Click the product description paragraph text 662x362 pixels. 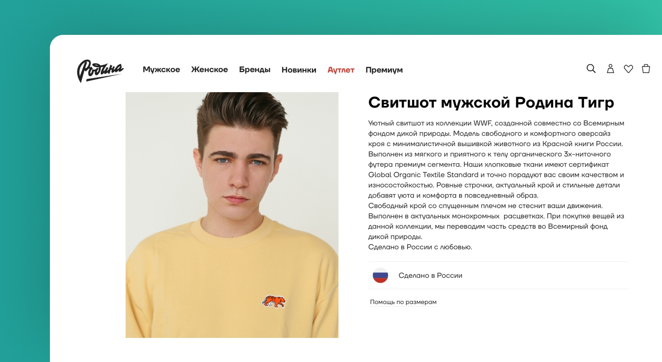click(497, 185)
